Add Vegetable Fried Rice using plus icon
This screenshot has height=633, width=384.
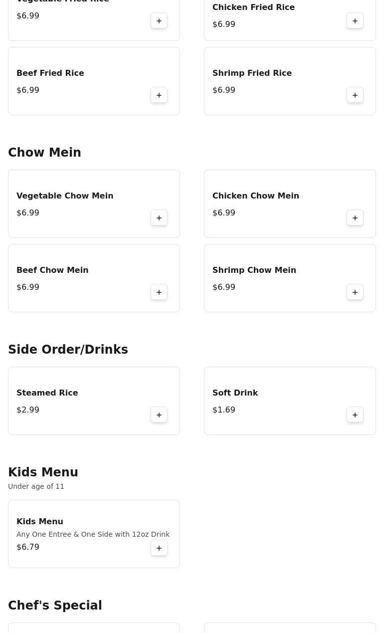pyautogui.click(x=159, y=21)
